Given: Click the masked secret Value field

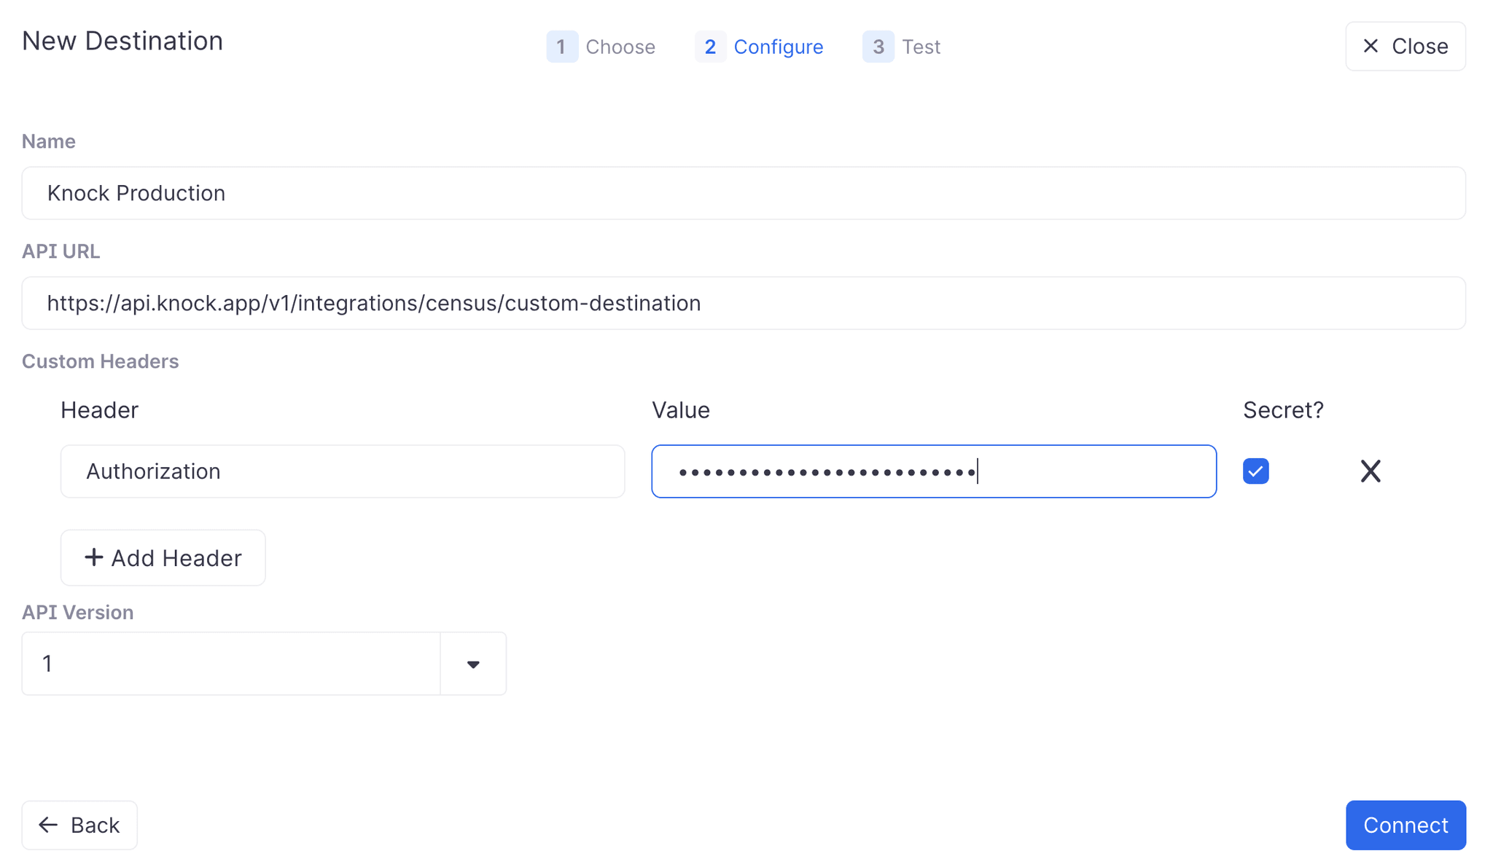Looking at the screenshot, I should click(933, 471).
